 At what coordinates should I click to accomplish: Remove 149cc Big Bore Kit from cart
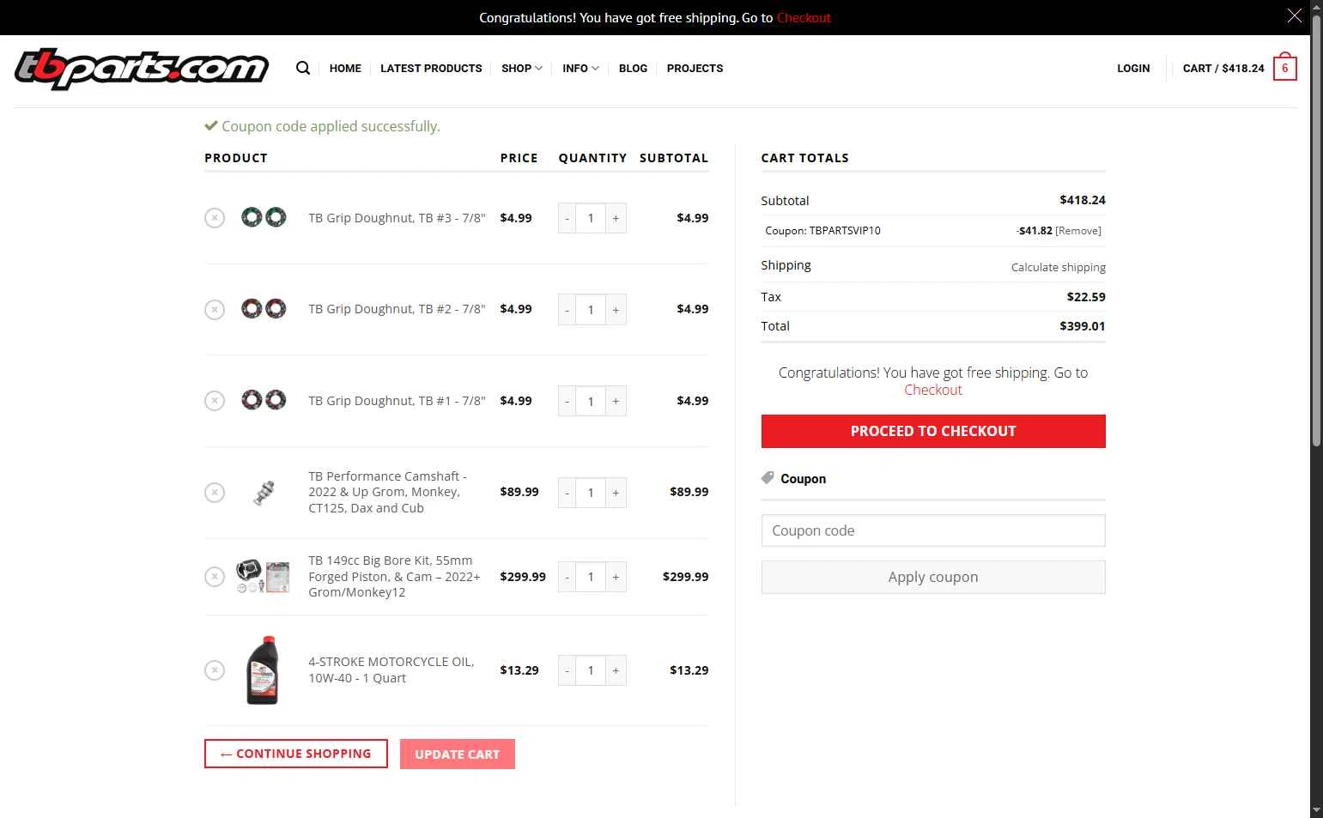[x=215, y=577]
